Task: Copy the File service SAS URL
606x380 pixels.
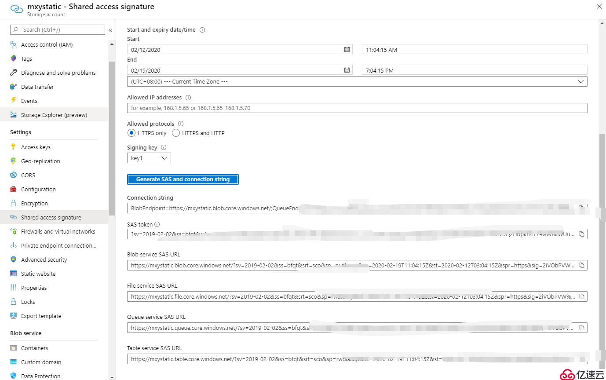Action: (582, 296)
